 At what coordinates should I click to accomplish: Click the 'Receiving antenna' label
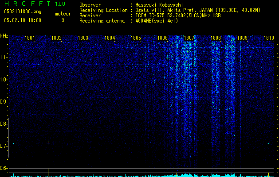(102, 21)
